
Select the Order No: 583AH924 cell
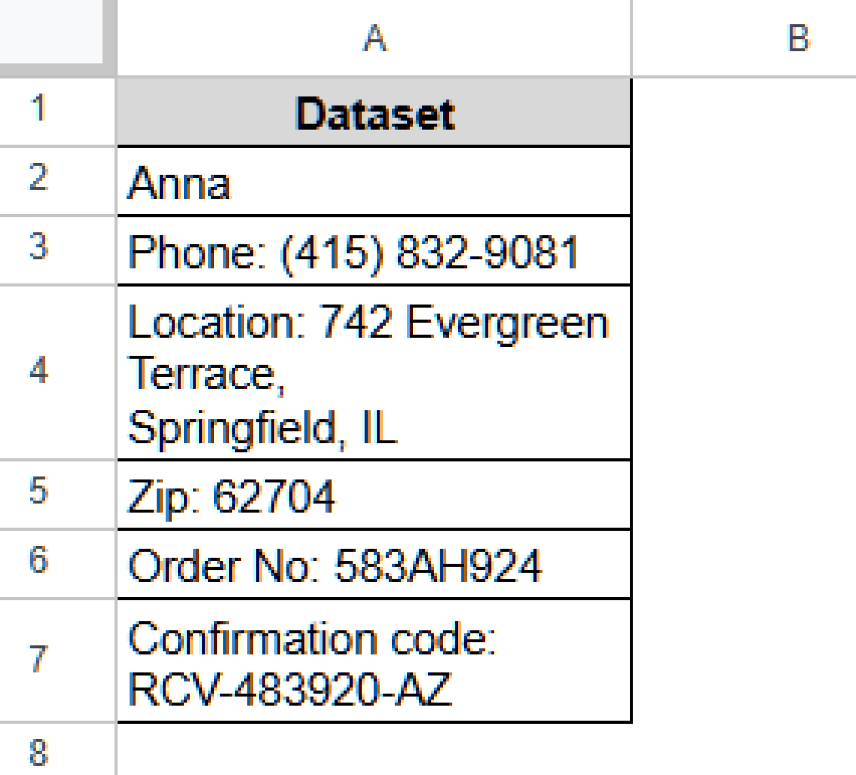(373, 564)
